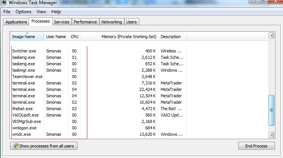Go to the Networking tab
283x158 pixels.
point(111,22)
